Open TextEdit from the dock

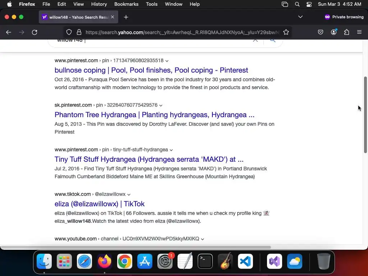[185, 261]
